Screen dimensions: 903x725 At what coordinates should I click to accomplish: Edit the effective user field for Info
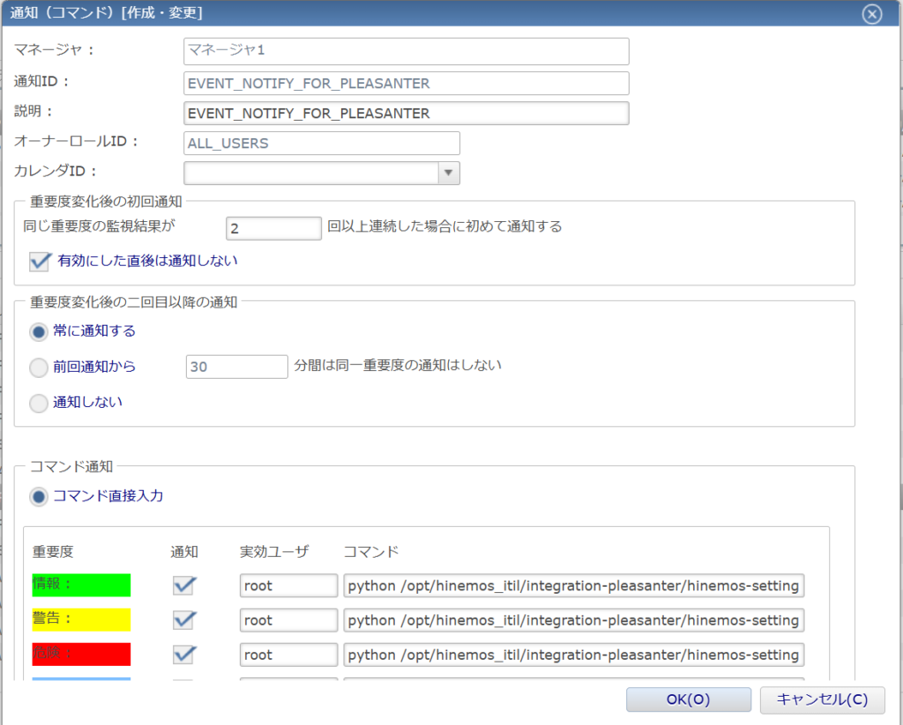tap(288, 586)
